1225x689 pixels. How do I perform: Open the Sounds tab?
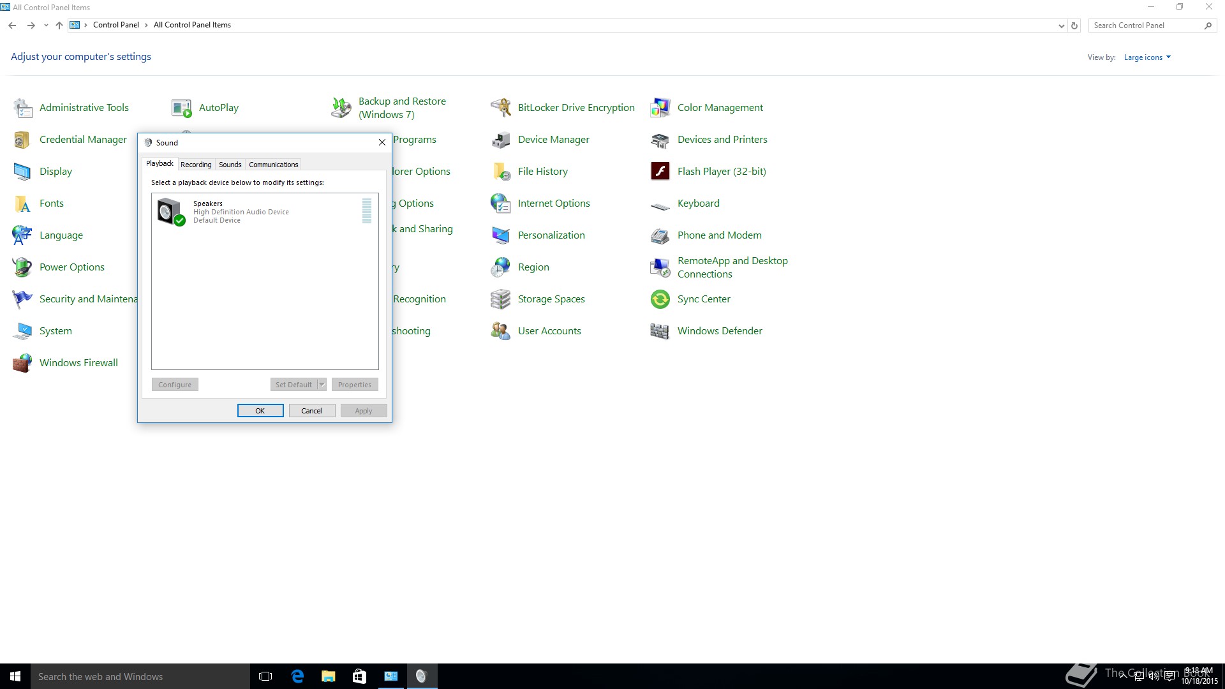pyautogui.click(x=230, y=165)
